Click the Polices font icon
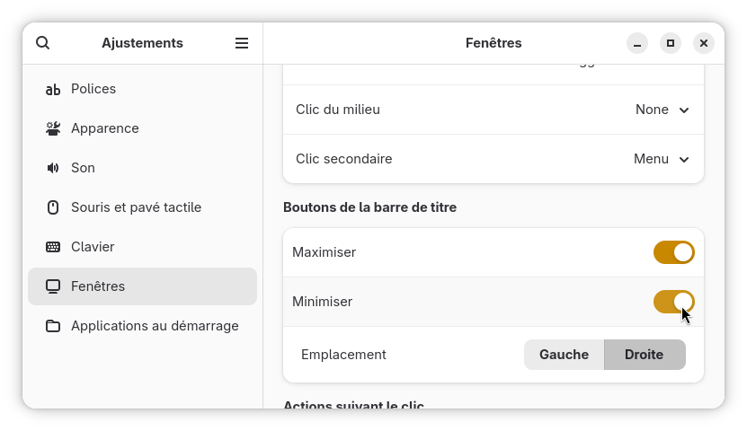This screenshot has height=431, width=747. click(x=53, y=90)
